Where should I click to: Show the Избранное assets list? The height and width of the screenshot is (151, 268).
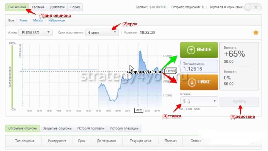tap(56, 20)
